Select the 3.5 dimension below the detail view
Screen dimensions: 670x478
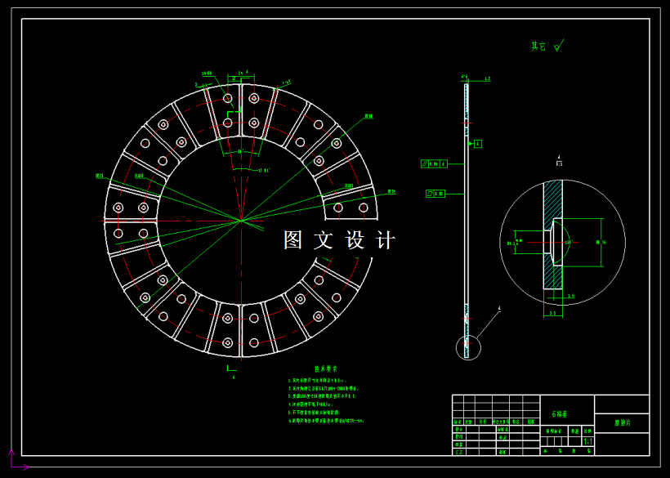tap(553, 313)
